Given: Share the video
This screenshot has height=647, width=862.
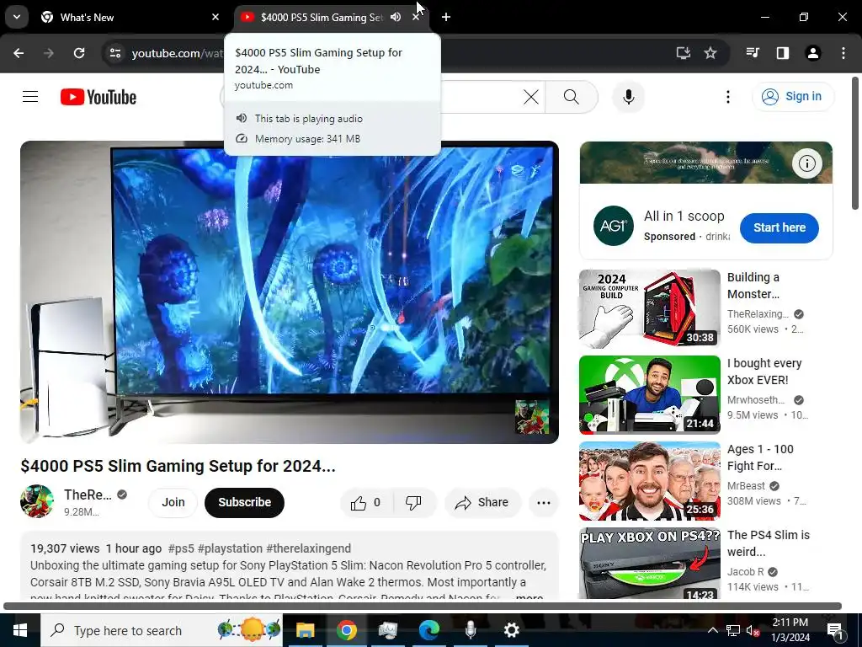Looking at the screenshot, I should pos(482,502).
